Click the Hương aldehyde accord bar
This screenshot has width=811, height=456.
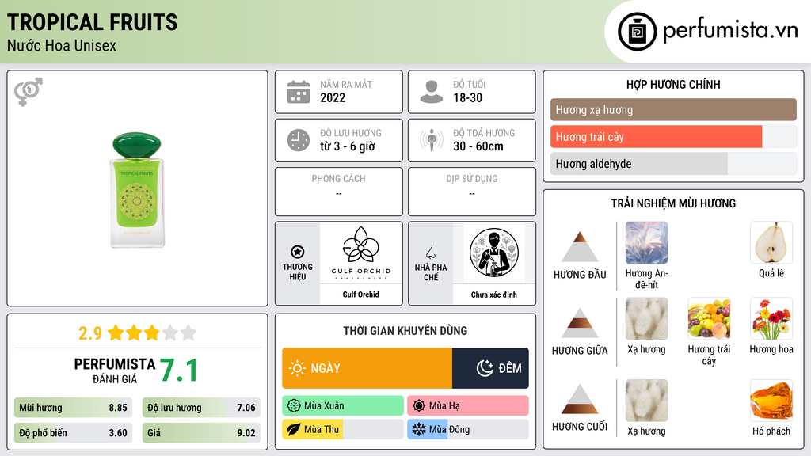[673, 163]
